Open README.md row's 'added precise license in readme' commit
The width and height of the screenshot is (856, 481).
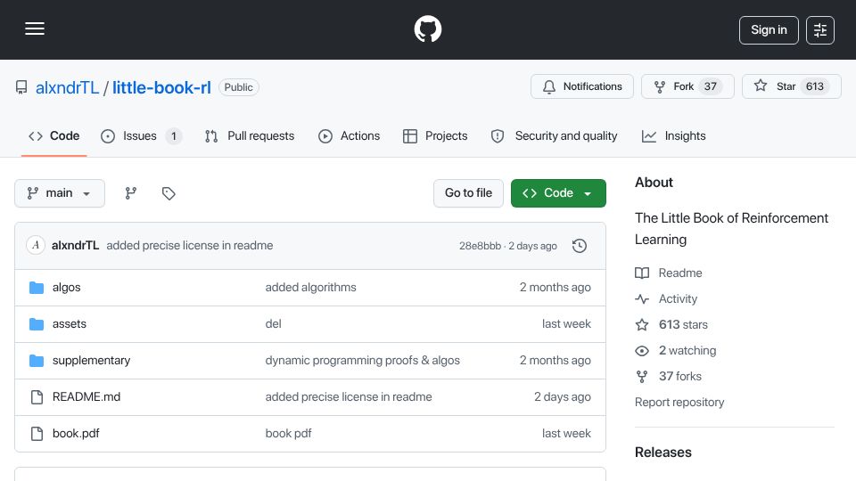[x=349, y=397]
